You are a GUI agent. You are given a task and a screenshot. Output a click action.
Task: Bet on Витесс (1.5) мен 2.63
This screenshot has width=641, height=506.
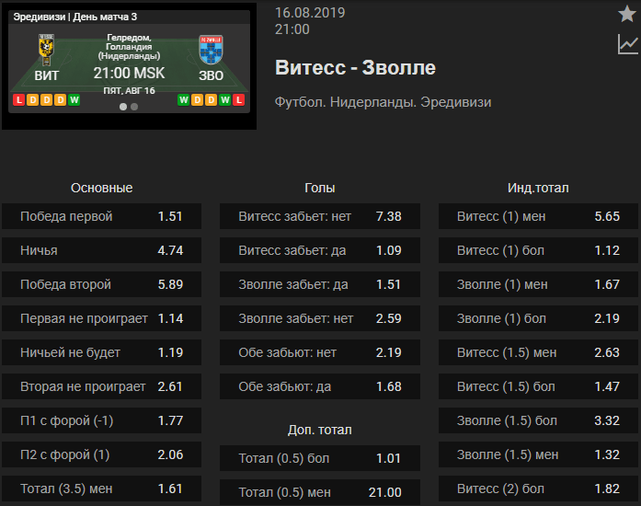click(x=538, y=352)
